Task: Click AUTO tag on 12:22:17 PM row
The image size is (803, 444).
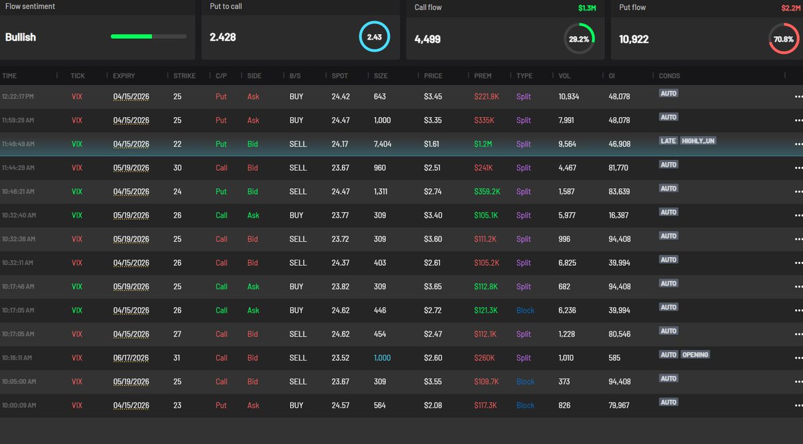Action: tap(668, 93)
